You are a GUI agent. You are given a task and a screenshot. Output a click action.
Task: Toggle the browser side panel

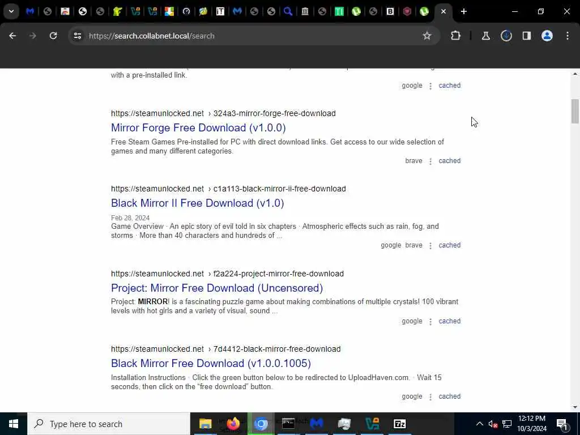pyautogui.click(x=526, y=36)
